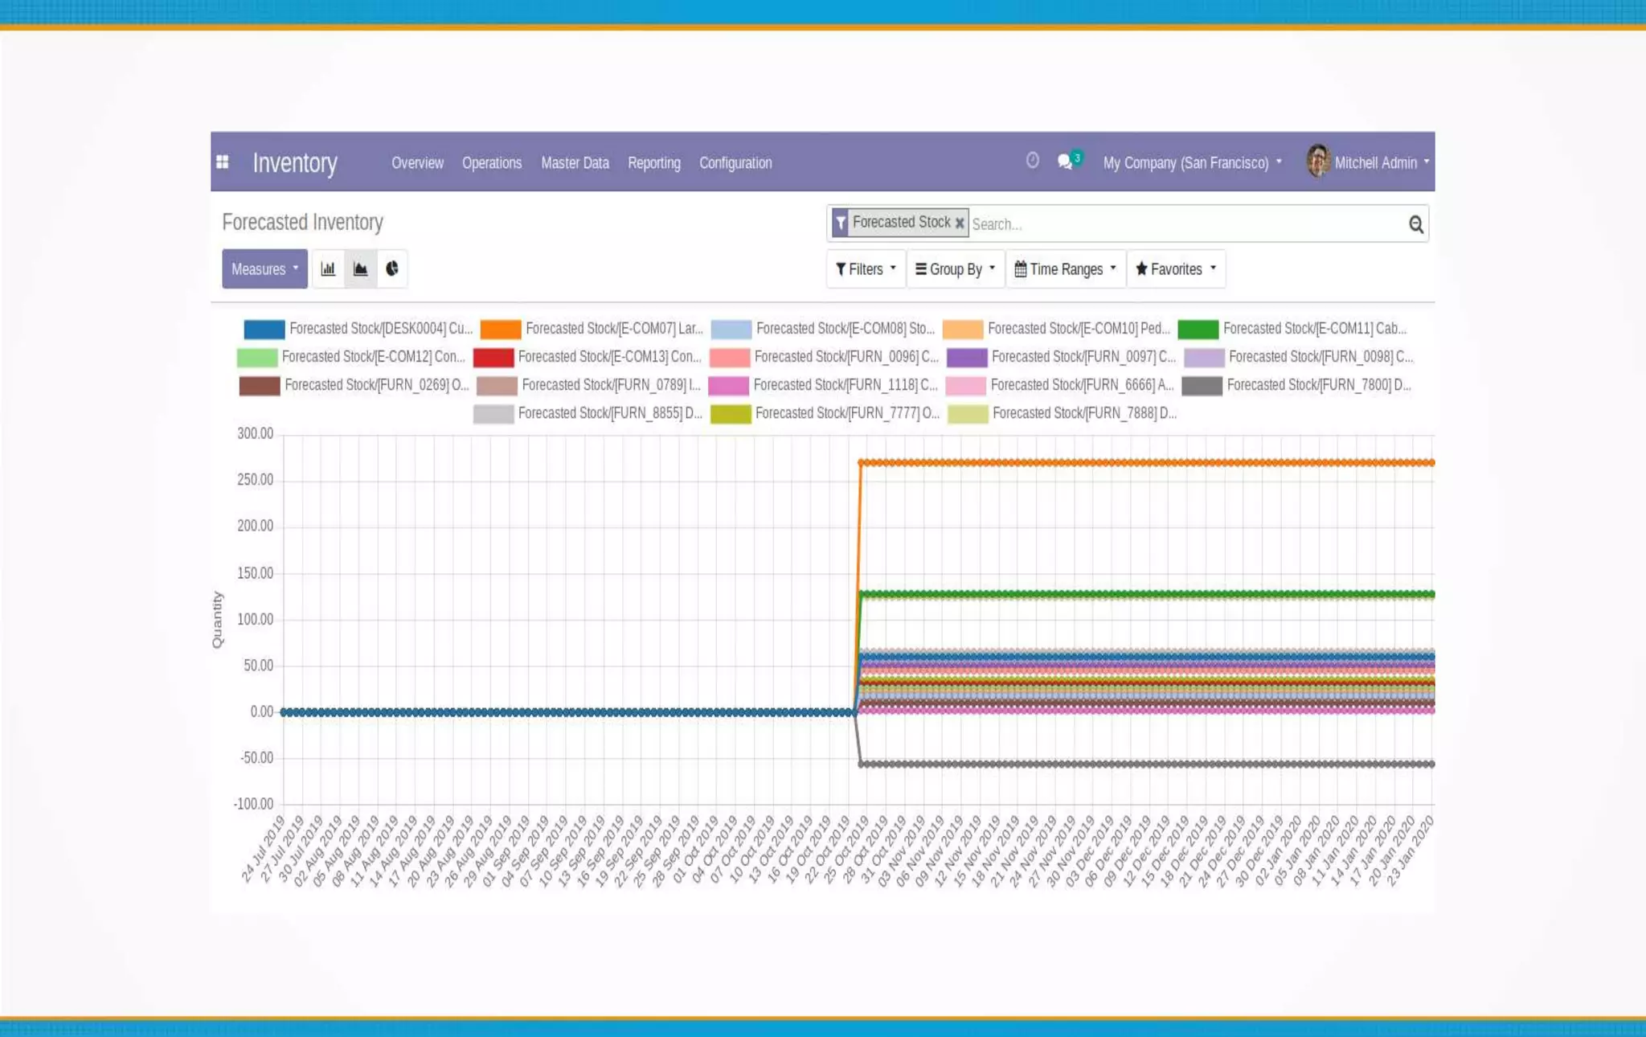Switch to pie chart view
Screen dimensions: 1646x1037
click(392, 268)
